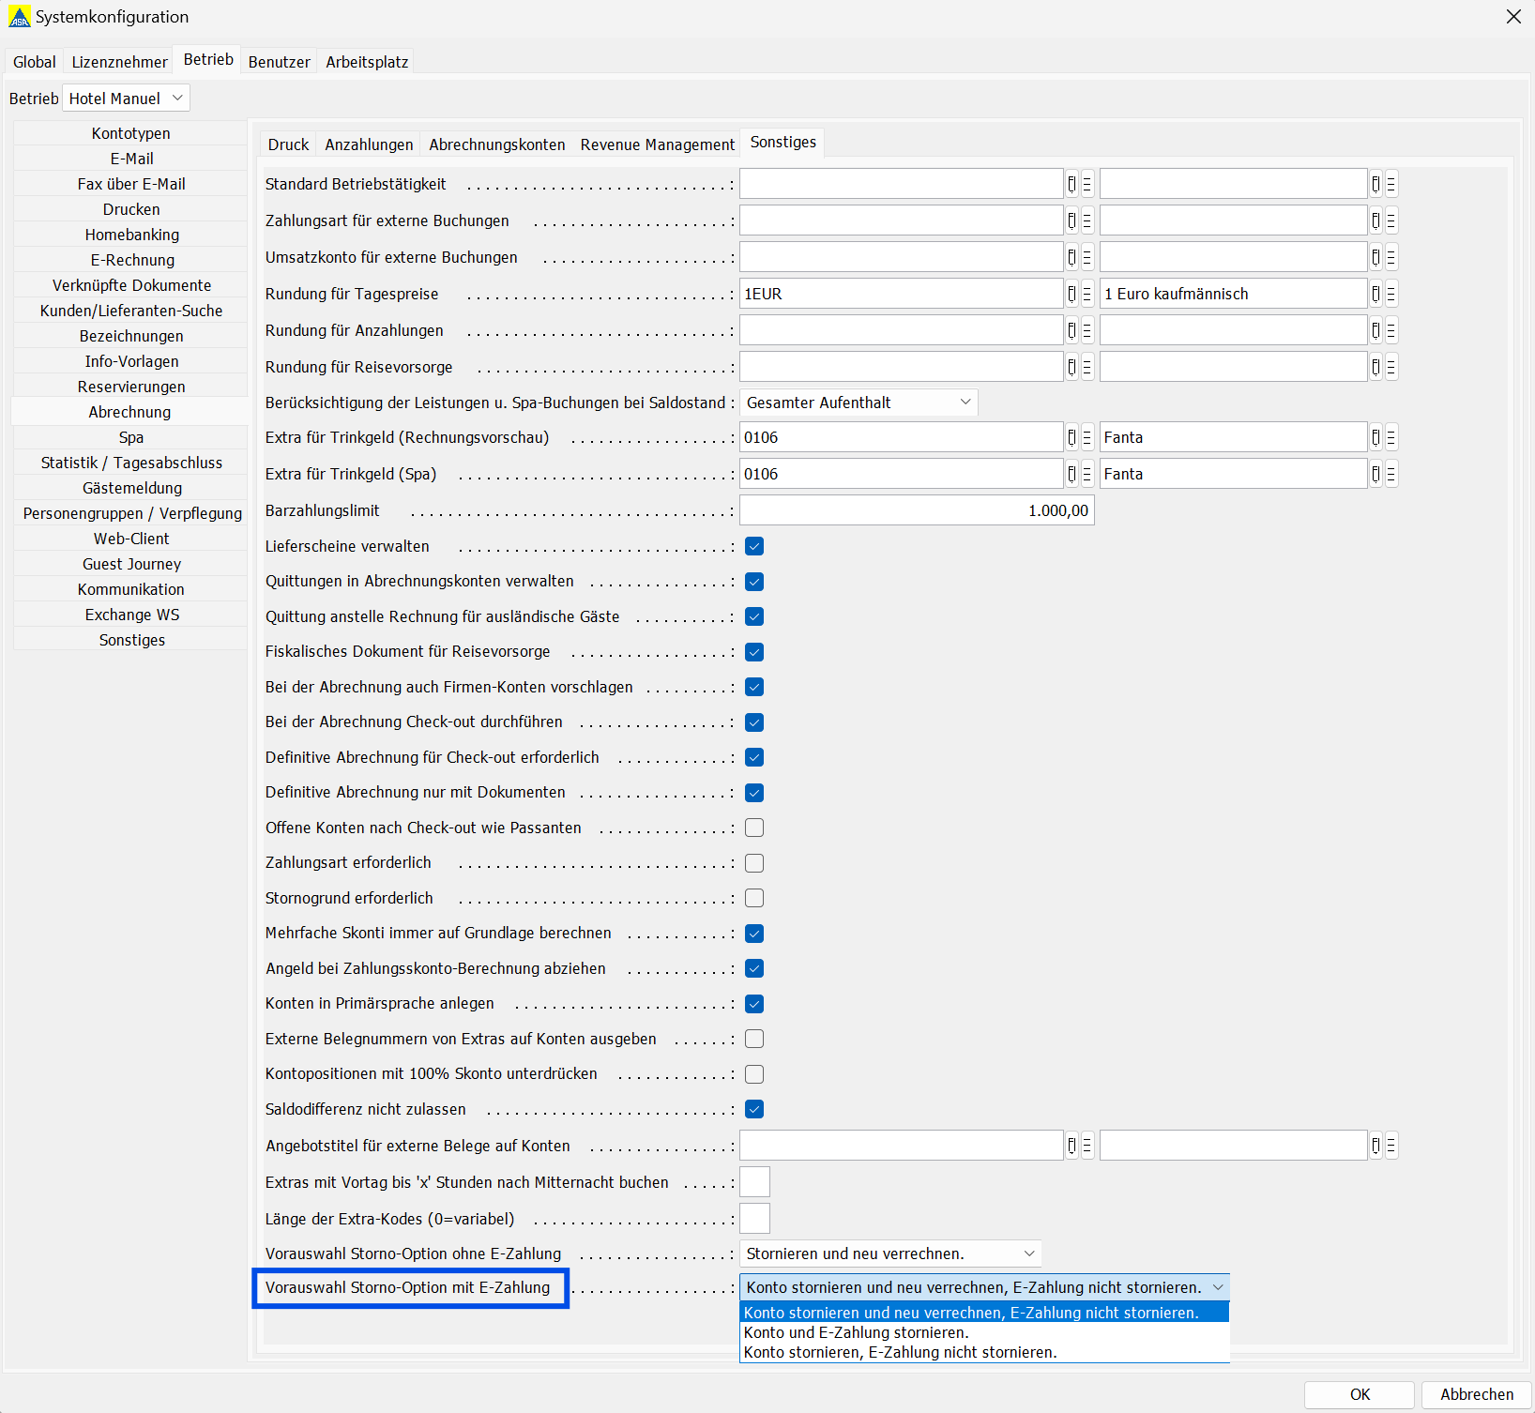The image size is (1535, 1413).
Task: Click into the Barzahlungslimit amount field
Action: click(917, 510)
